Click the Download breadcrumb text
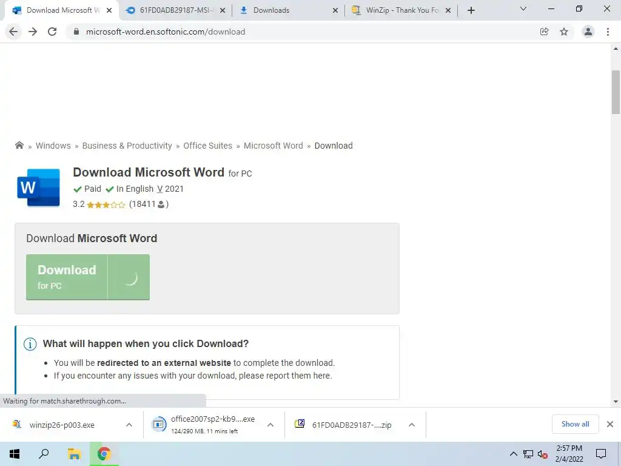The width and height of the screenshot is (621, 466). tap(334, 146)
